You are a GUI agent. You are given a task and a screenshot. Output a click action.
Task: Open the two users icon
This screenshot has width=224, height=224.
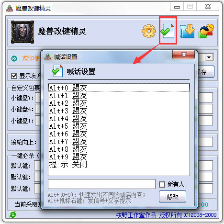pos(206,31)
